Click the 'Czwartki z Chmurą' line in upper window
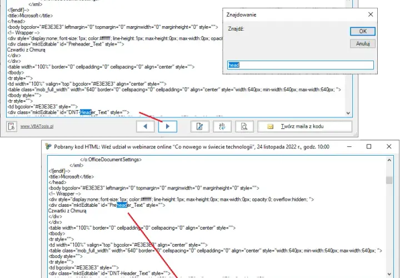400x278 pixels. pyautogui.click(x=26, y=50)
